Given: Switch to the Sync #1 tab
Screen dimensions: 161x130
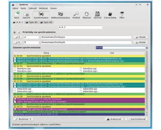Looking at the screenshot, I should point(32,22).
